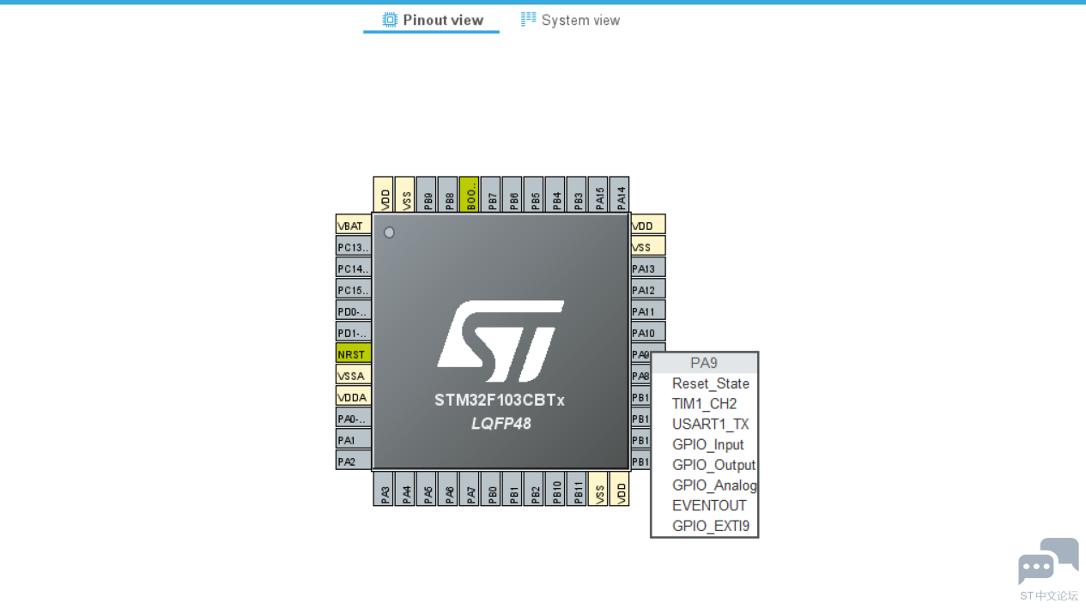Click the ST logo on the chip
This screenshot has height=609, width=1086.
coord(501,341)
